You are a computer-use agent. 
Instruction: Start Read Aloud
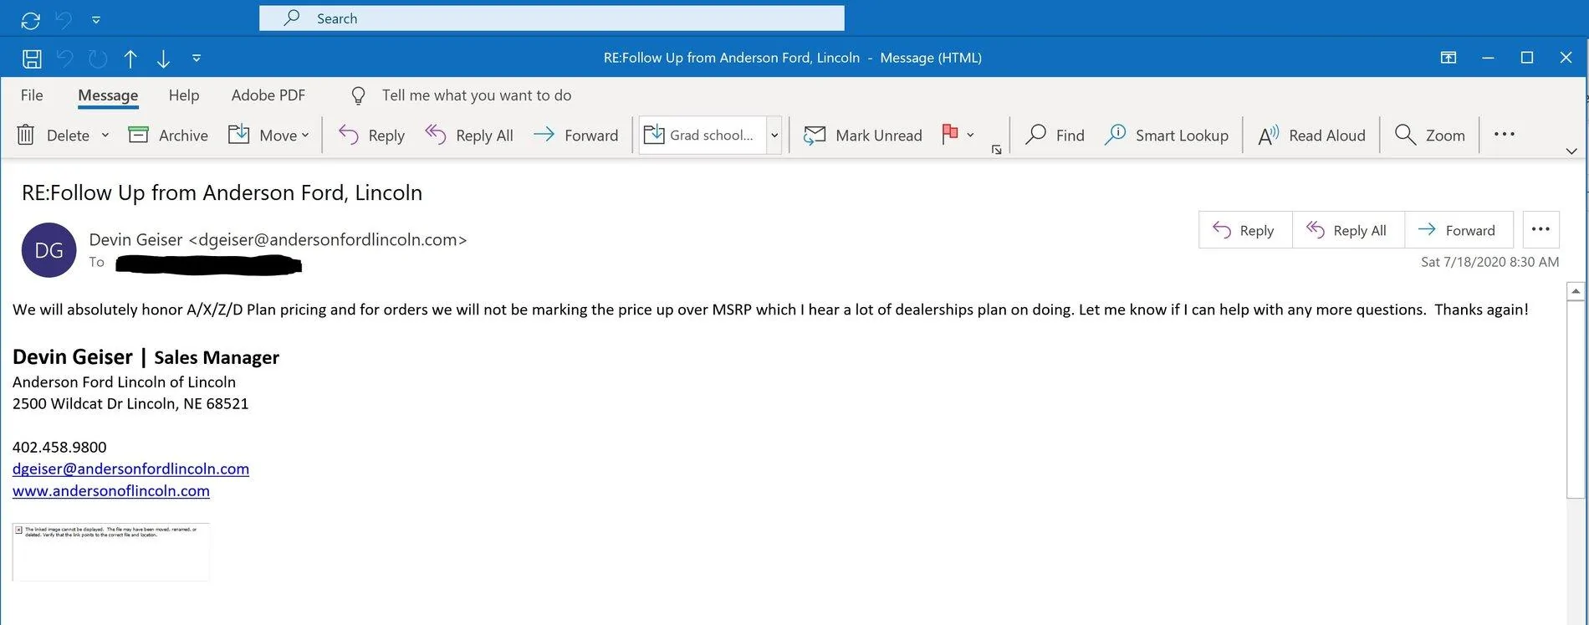(1311, 135)
